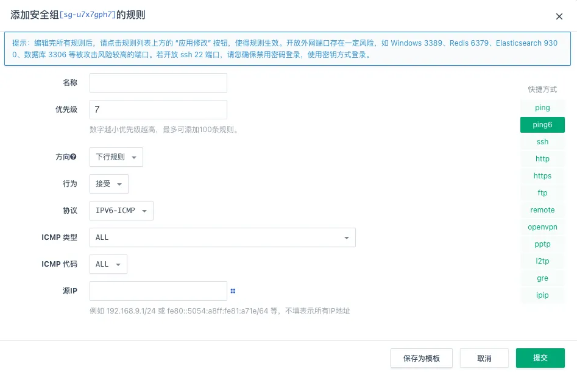Select the ping6 quick shortcut
The height and width of the screenshot is (372, 577).
click(542, 125)
